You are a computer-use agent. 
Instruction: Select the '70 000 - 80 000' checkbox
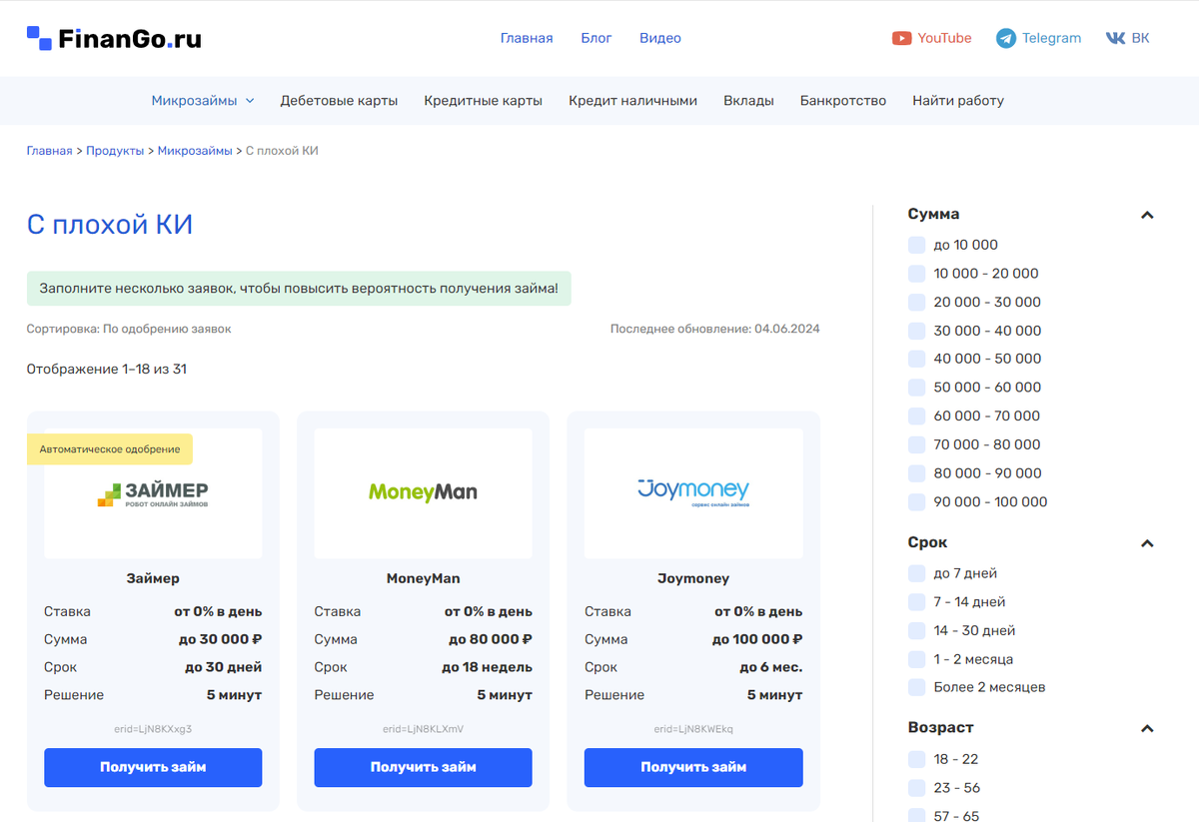(x=916, y=444)
